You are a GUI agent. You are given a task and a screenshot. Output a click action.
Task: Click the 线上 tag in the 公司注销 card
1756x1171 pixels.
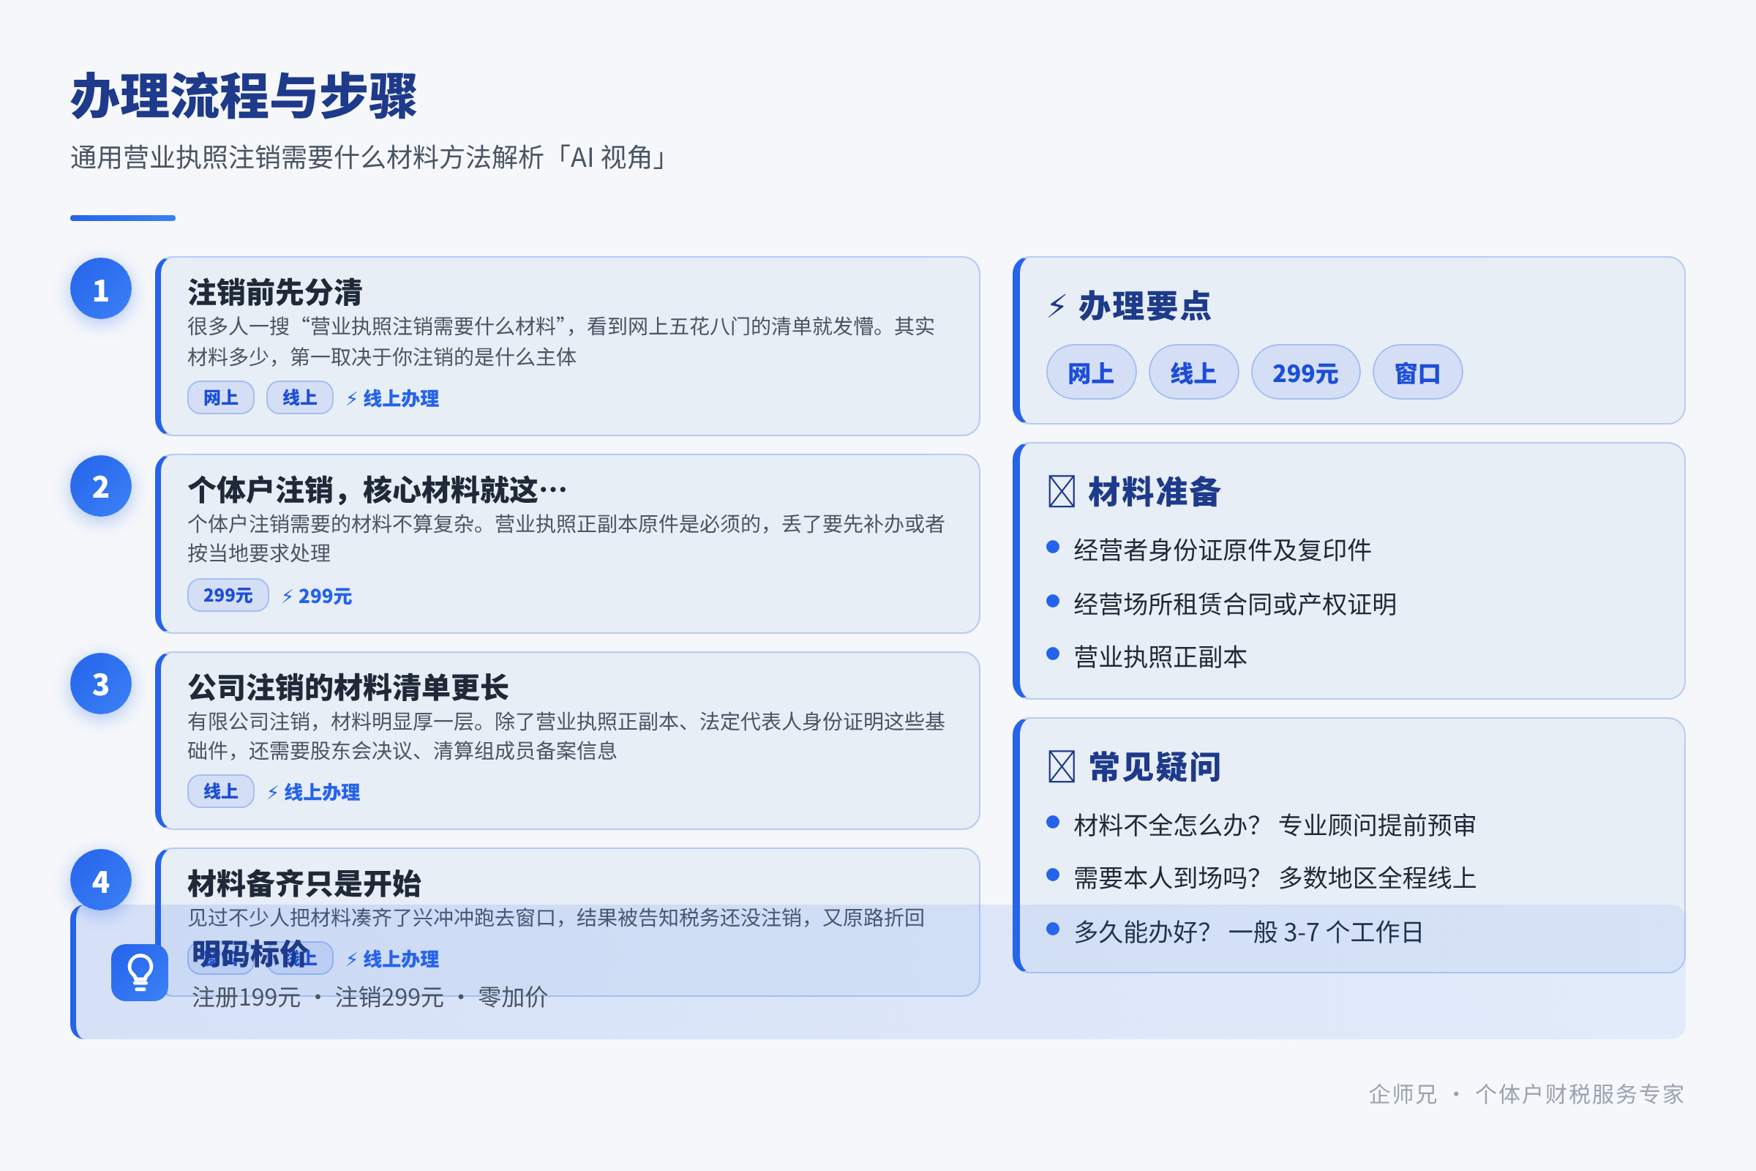221,792
